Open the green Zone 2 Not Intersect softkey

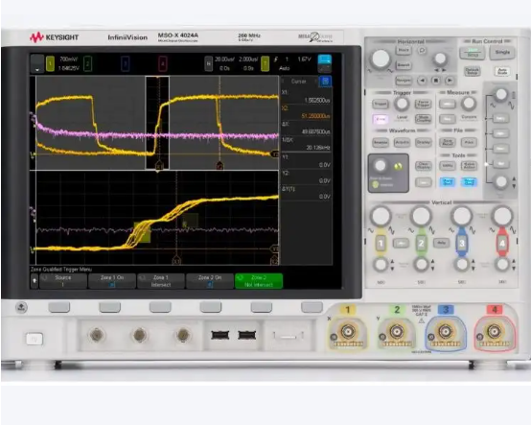pos(259,281)
